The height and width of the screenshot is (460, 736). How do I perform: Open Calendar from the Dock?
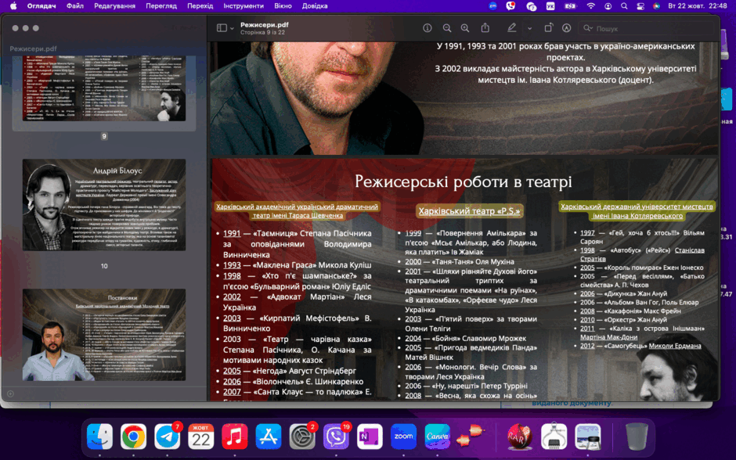pos(201,437)
